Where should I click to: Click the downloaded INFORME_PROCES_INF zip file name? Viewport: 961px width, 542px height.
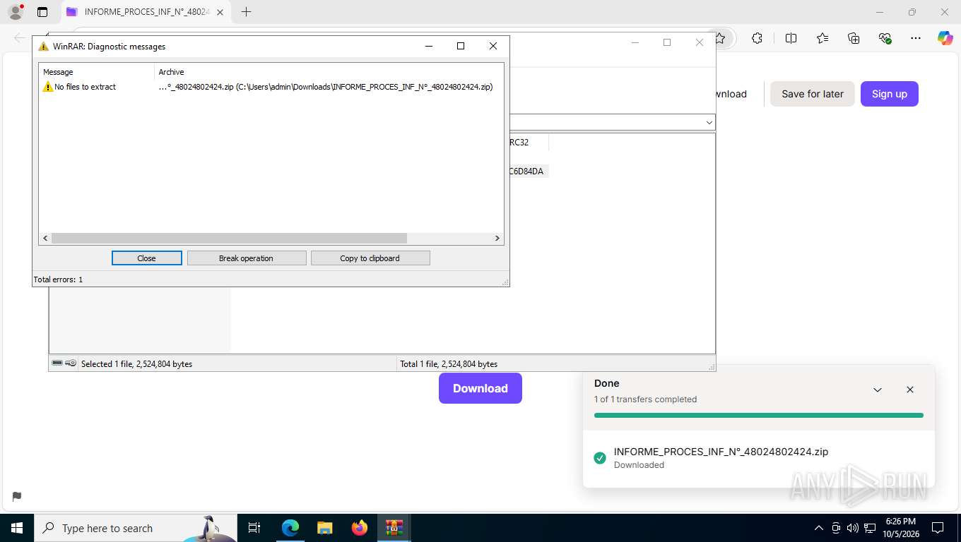pyautogui.click(x=721, y=452)
